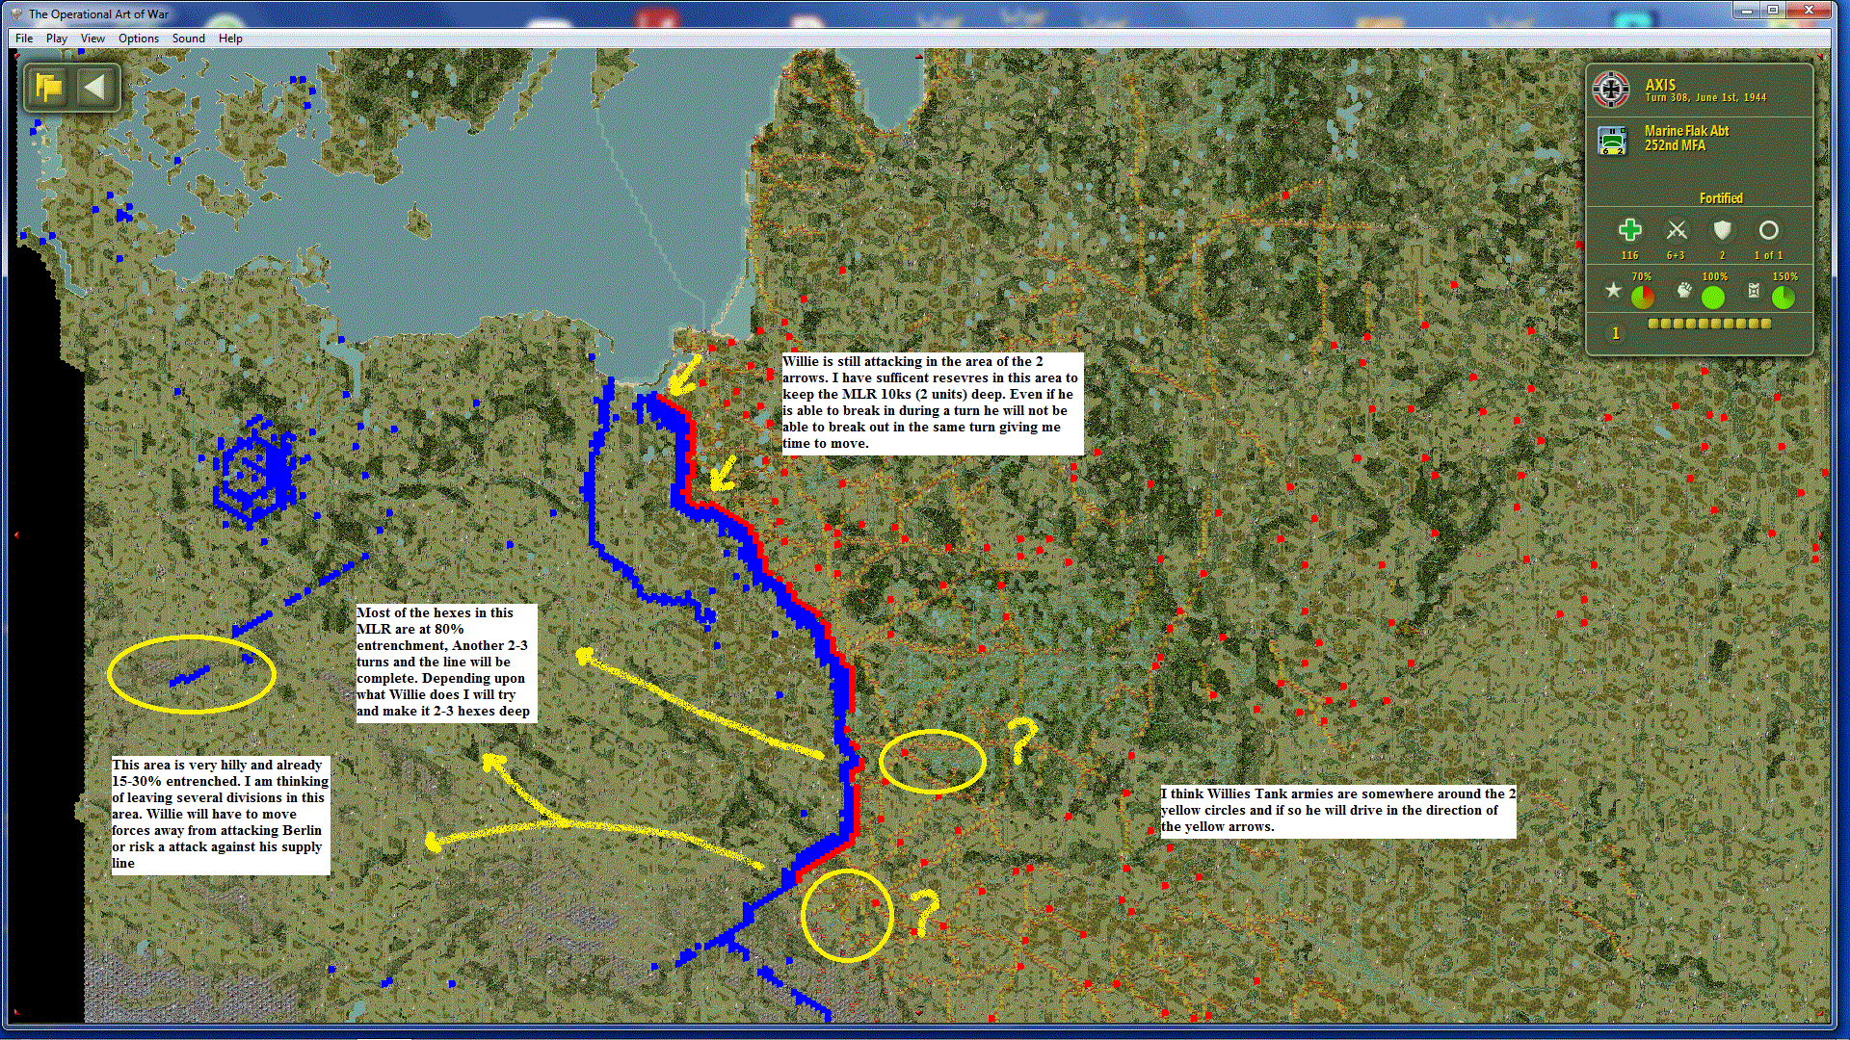Click the '252nd MFA' formation name
This screenshot has width=1850, height=1040.
(1675, 145)
